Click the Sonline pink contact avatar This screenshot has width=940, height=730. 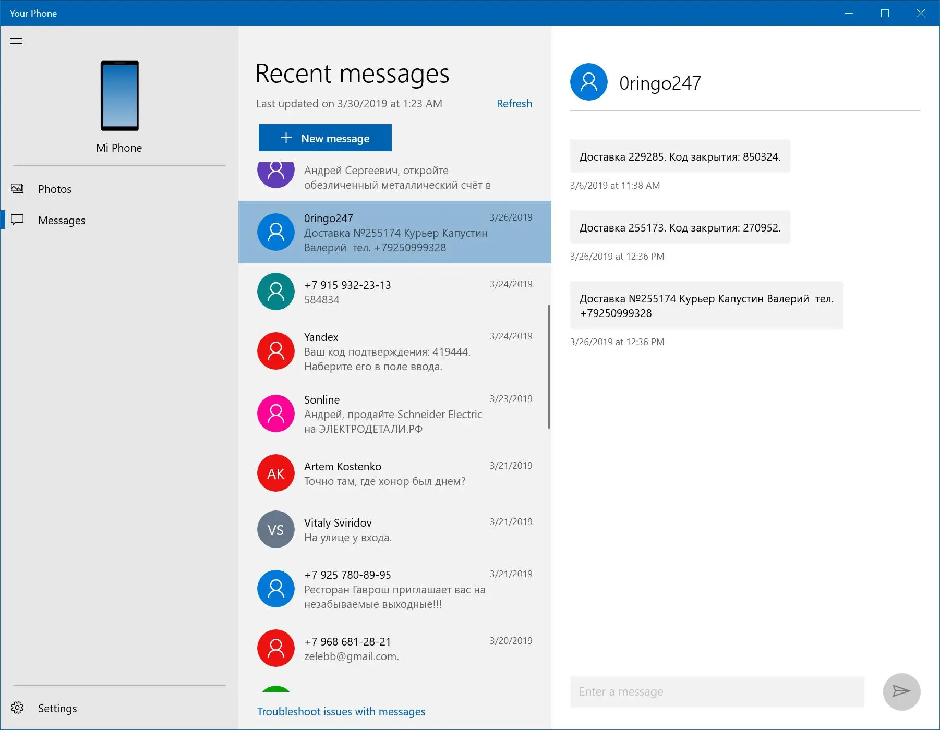point(276,413)
